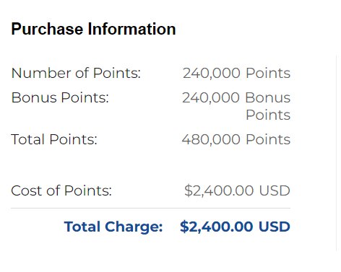The height and width of the screenshot is (272, 341).
Task: Click the divider line above Total Charge
Action: coord(151,209)
